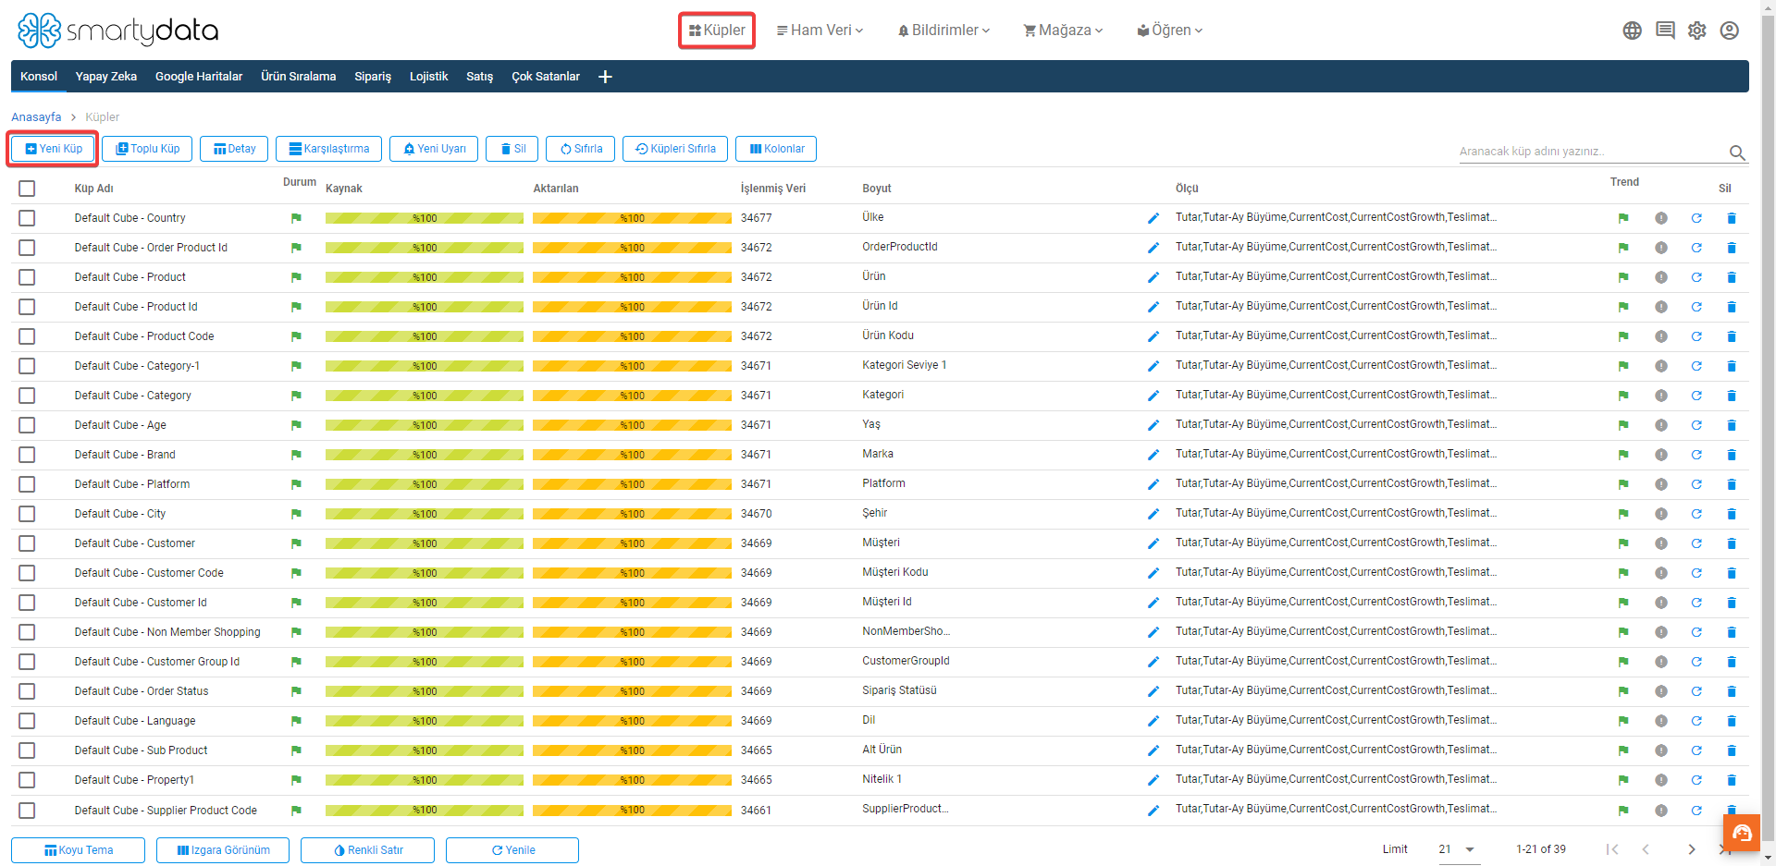
Task: Check Default Cube - Non Member Shopping checkbox
Action: tap(27, 632)
